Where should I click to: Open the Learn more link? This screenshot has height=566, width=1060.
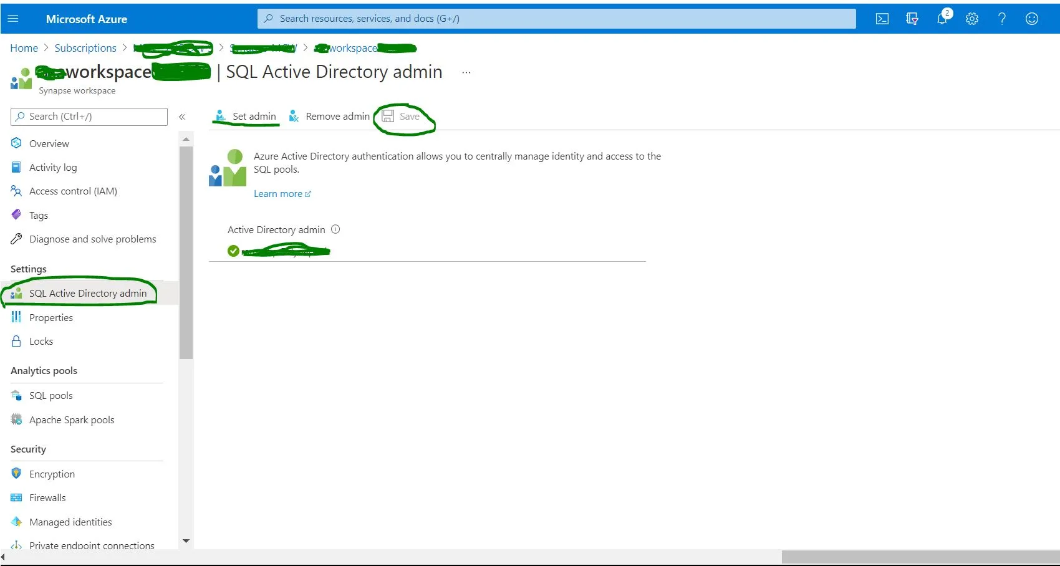point(282,194)
